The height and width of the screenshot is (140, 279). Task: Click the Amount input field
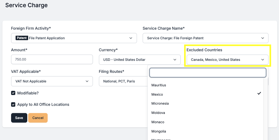[x=52, y=59]
